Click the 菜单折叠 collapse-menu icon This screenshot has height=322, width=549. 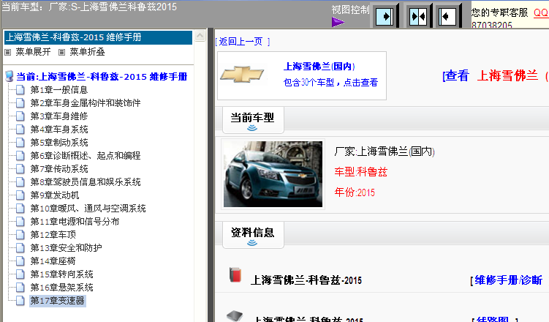(x=61, y=53)
